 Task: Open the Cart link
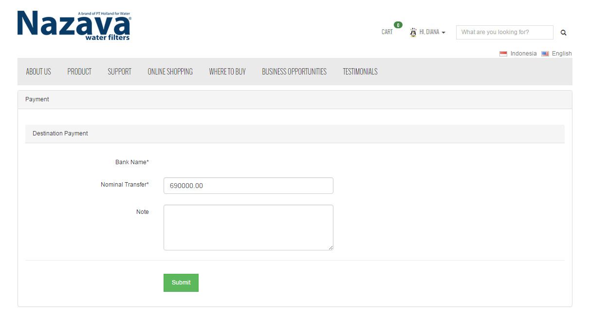click(387, 32)
